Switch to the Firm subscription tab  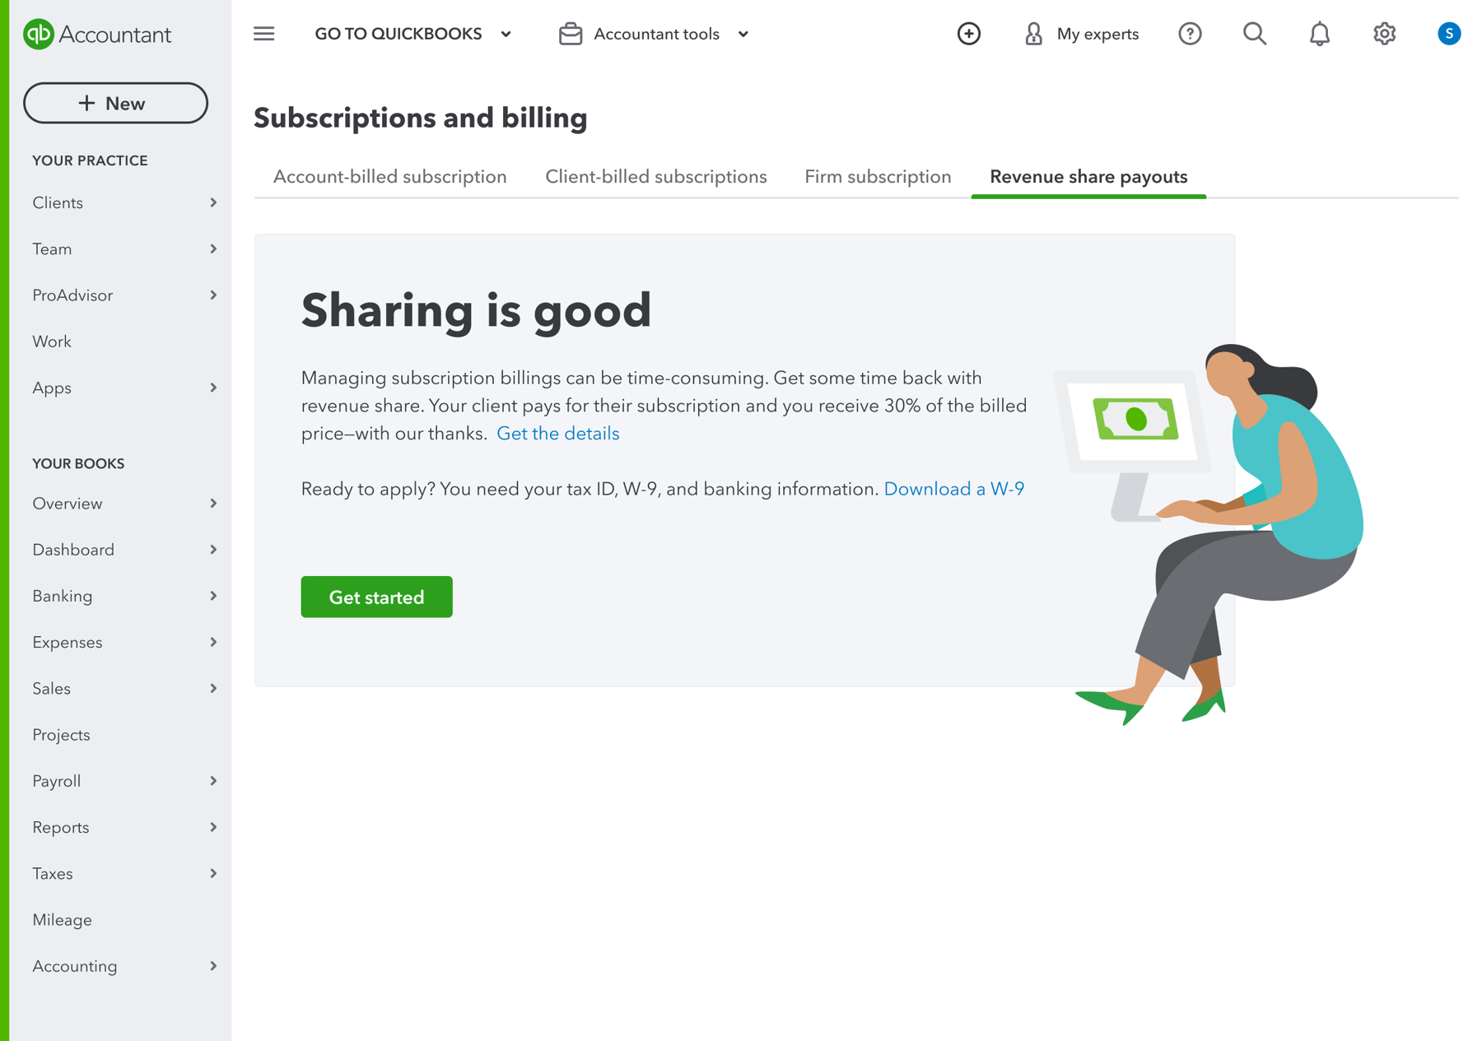(877, 176)
